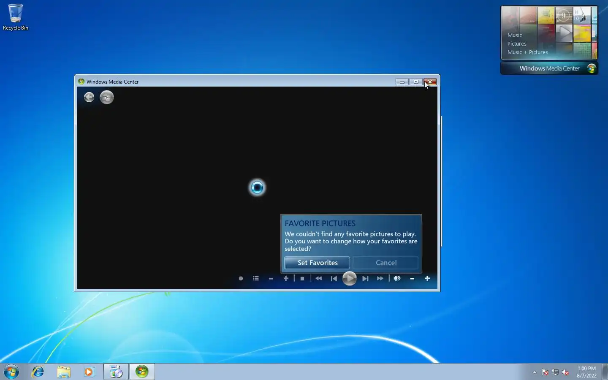Image resolution: width=608 pixels, height=380 pixels.
Task: Skip to next track button
Action: pyautogui.click(x=365, y=279)
